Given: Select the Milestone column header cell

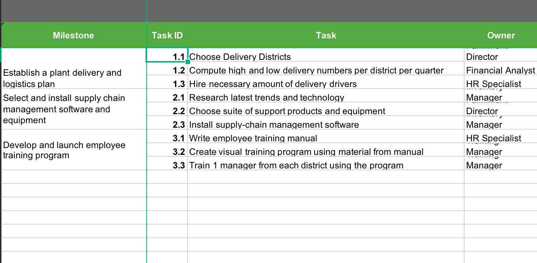Looking at the screenshot, I should click(73, 35).
